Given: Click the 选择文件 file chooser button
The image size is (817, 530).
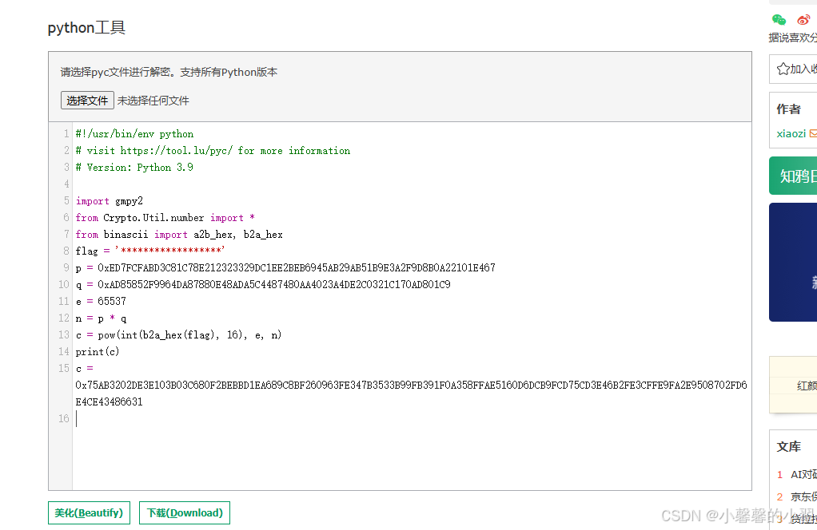Looking at the screenshot, I should (x=88, y=101).
